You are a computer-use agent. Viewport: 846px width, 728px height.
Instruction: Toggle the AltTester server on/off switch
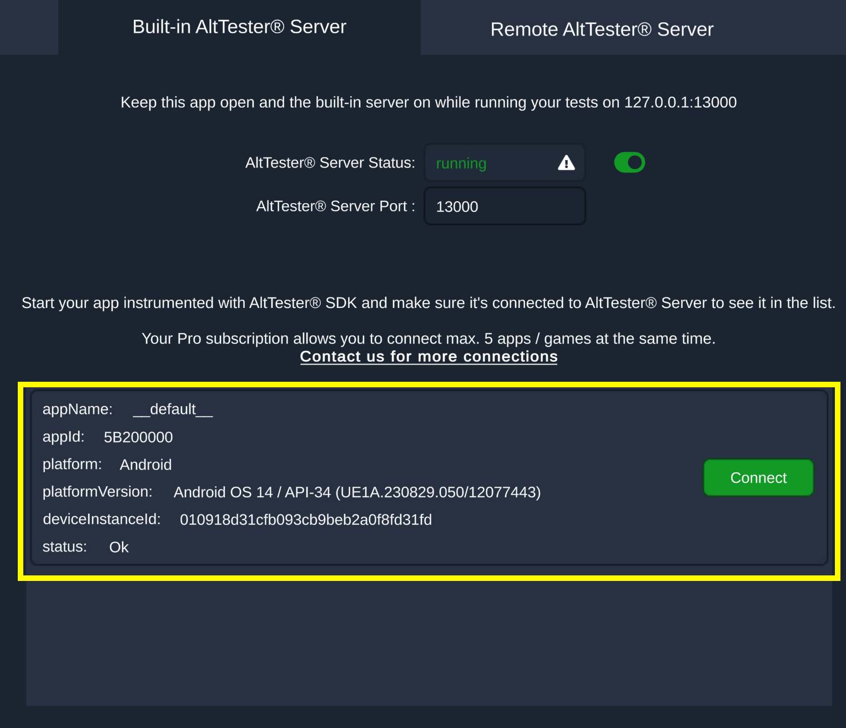630,163
